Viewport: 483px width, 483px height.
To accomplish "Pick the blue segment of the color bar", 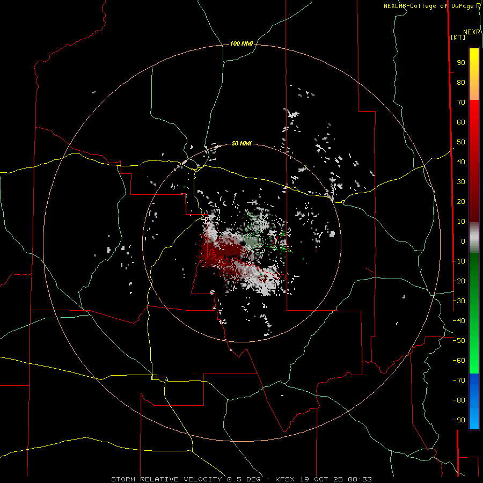I will pyautogui.click(x=474, y=401).
